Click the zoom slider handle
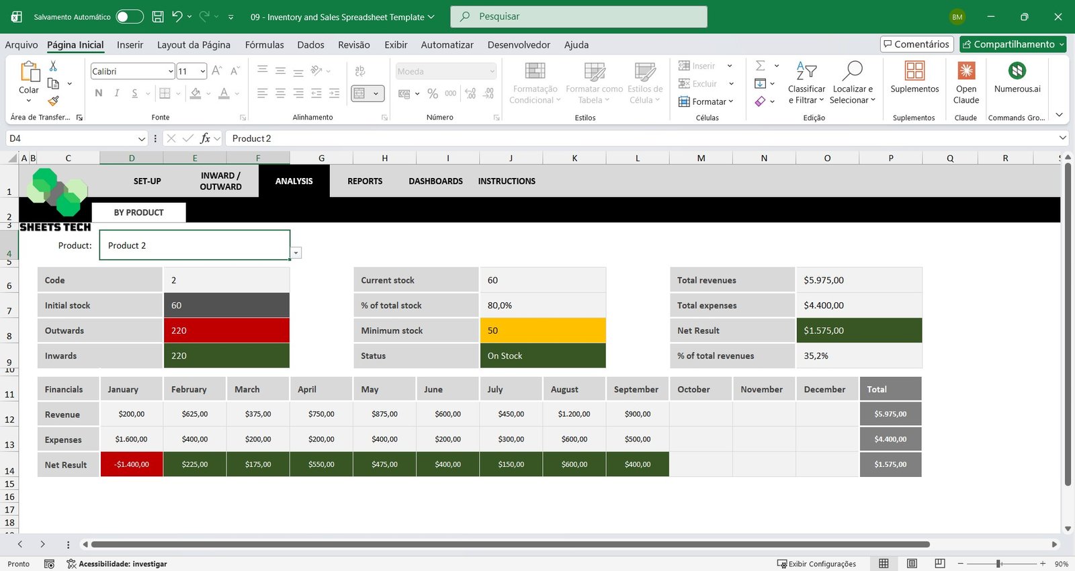The width and height of the screenshot is (1075, 571). [x=999, y=564]
